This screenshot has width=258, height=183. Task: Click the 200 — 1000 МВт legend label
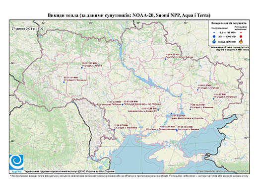227,37
